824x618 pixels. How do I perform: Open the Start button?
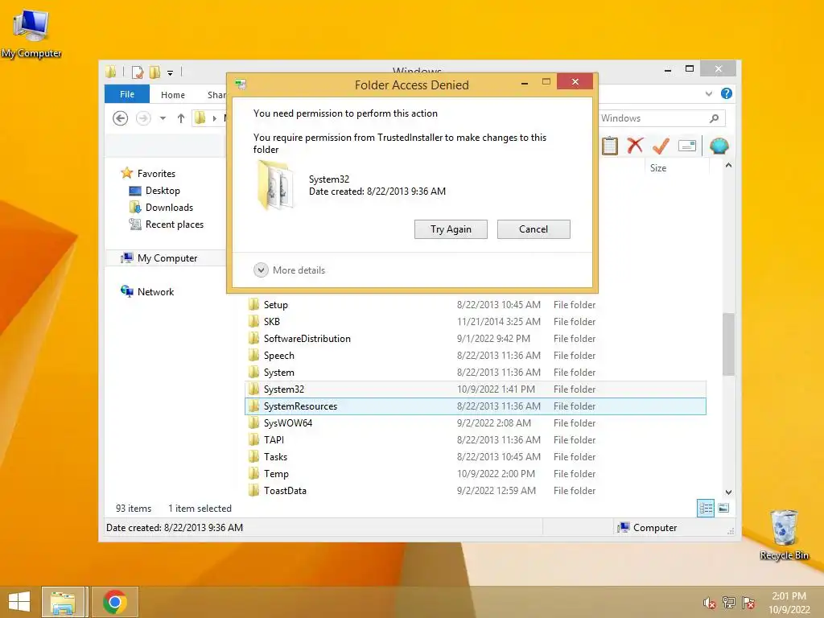click(x=19, y=602)
